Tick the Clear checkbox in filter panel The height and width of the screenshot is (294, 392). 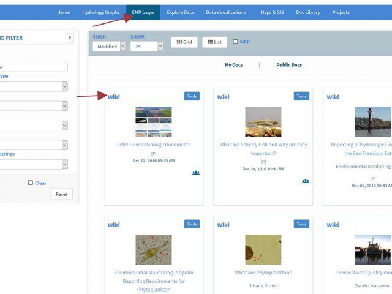coord(31,183)
